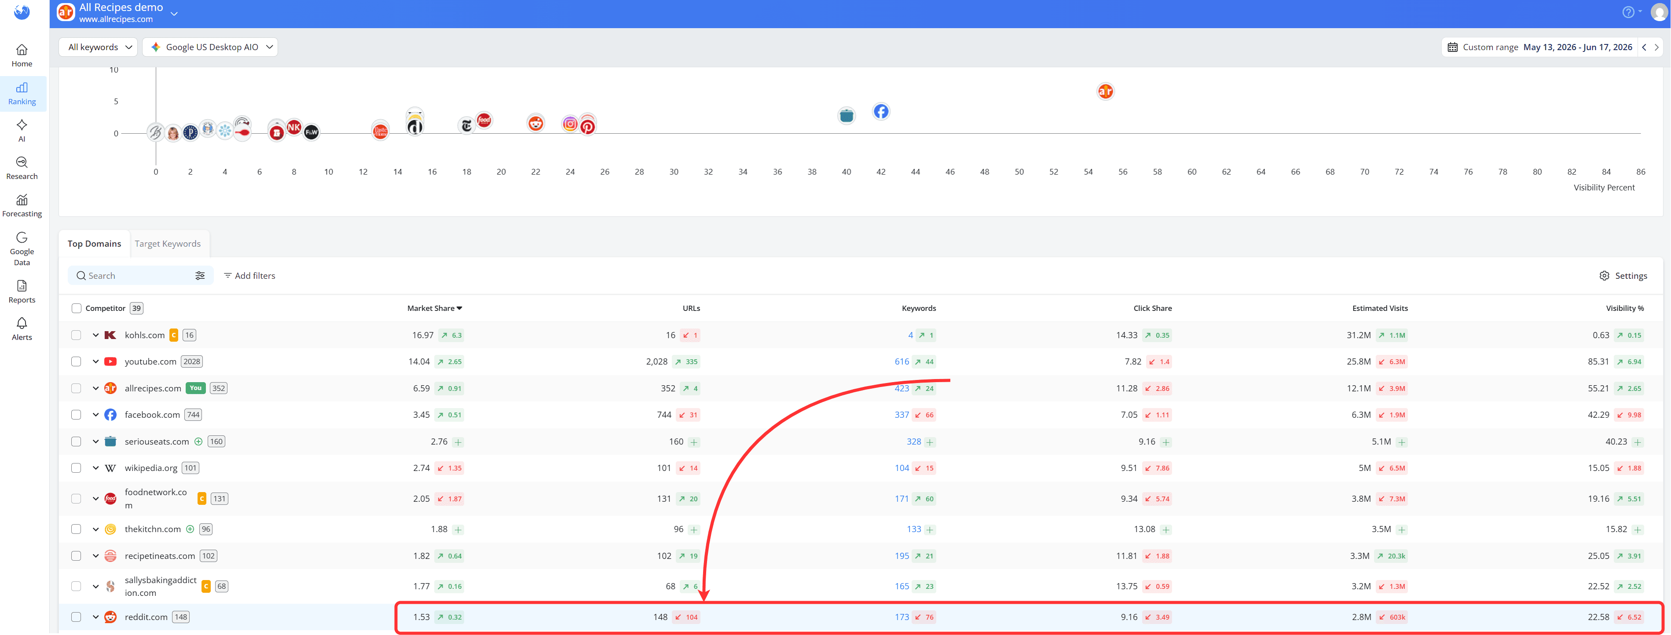Open the Alerts section in sidebar

point(22,329)
